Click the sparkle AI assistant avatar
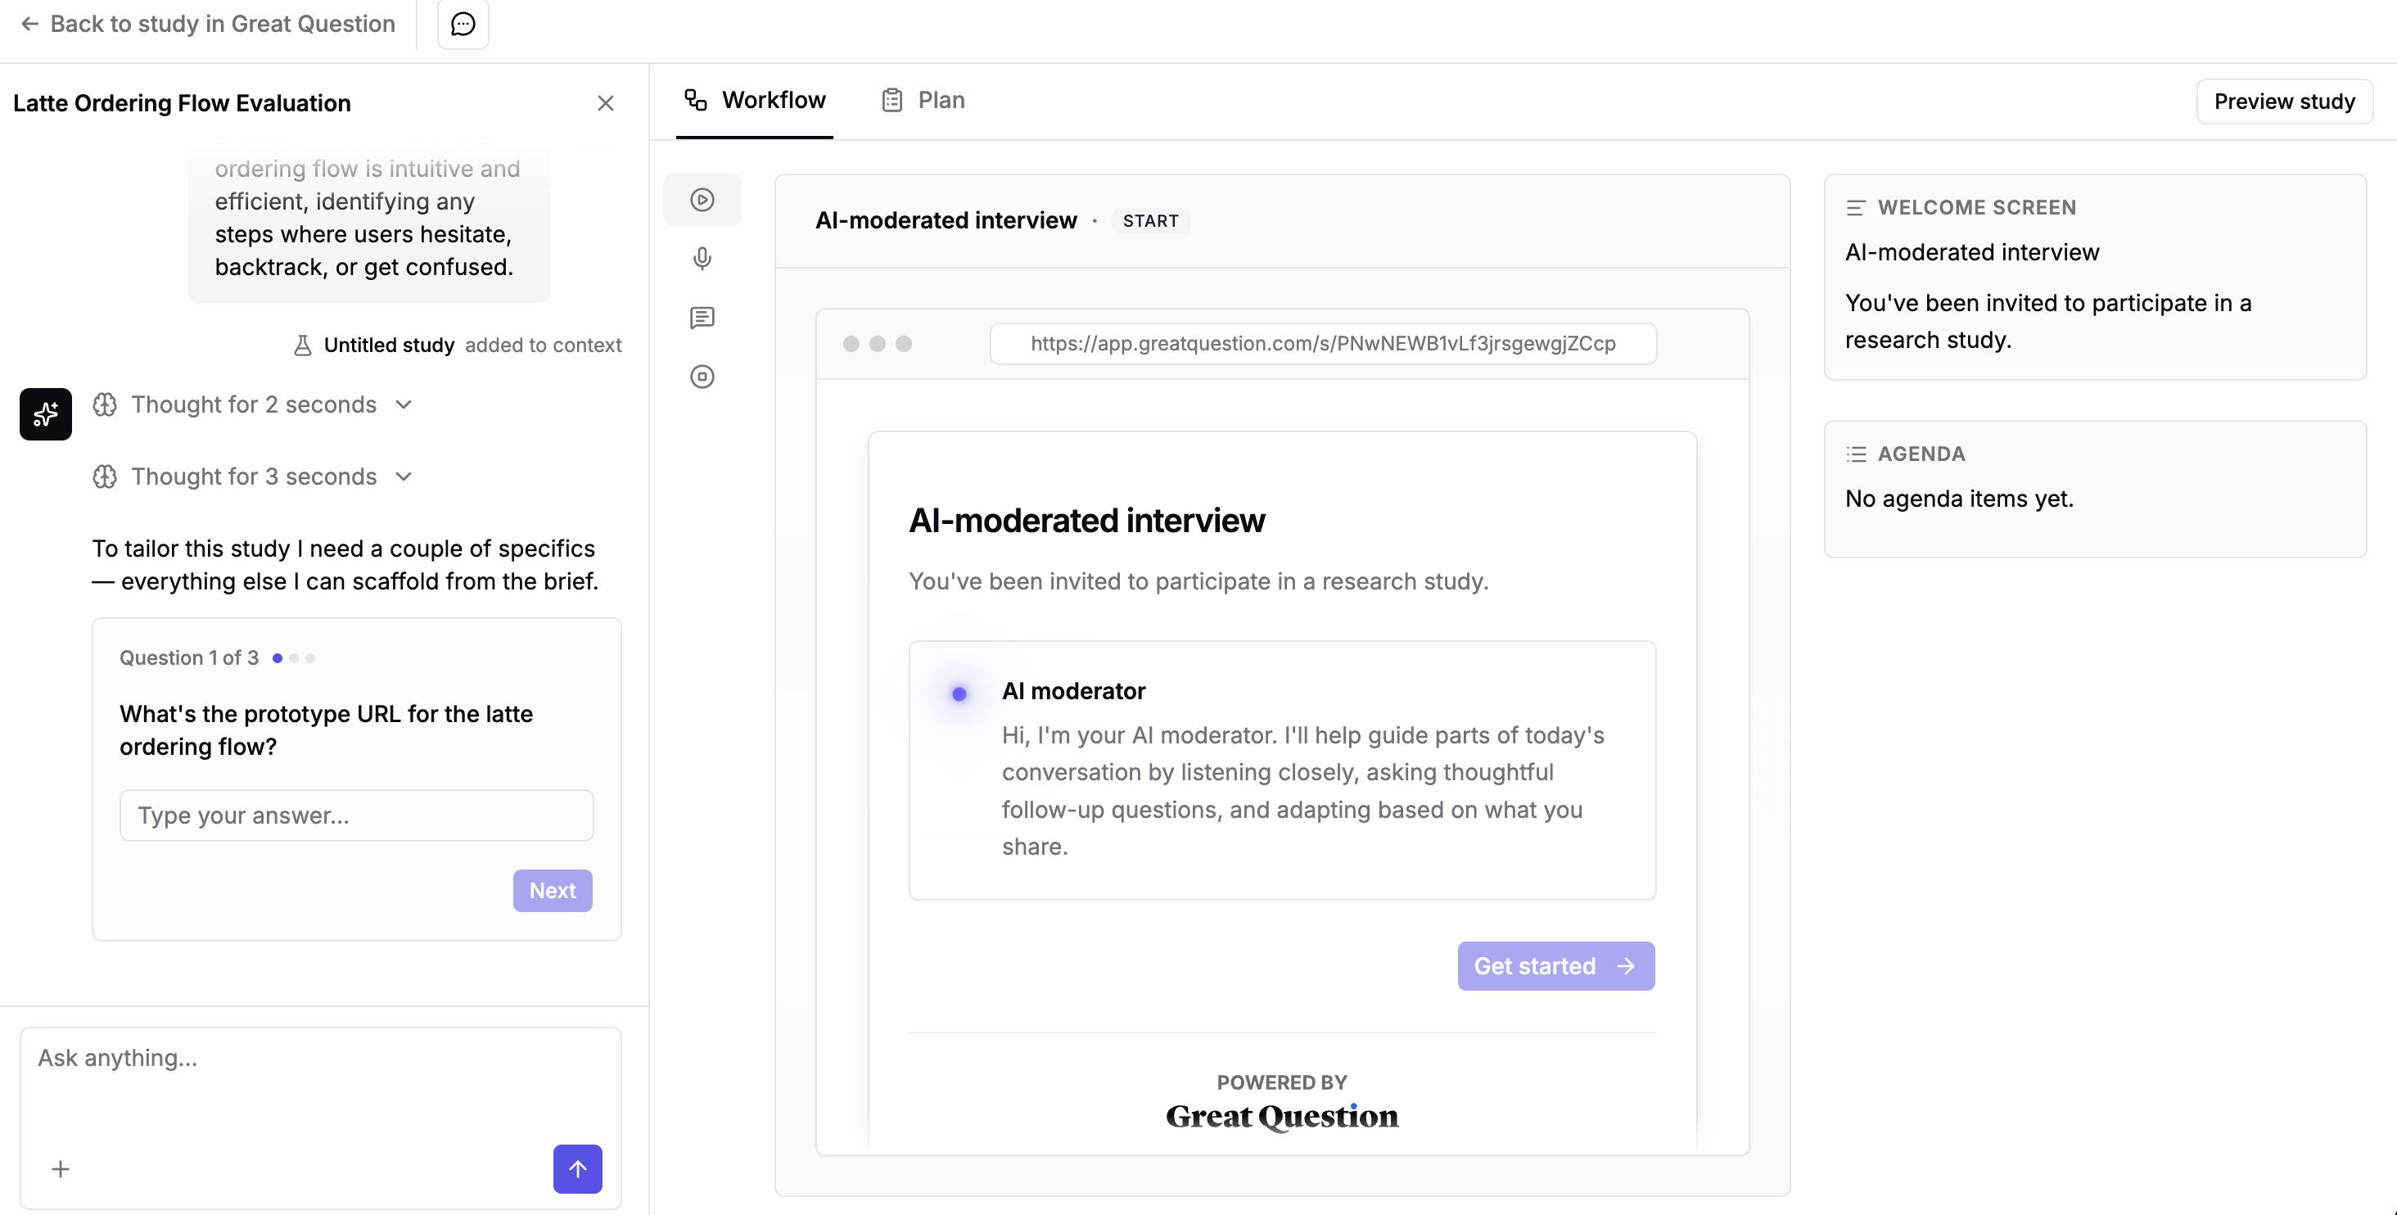The width and height of the screenshot is (2397, 1215). click(46, 414)
